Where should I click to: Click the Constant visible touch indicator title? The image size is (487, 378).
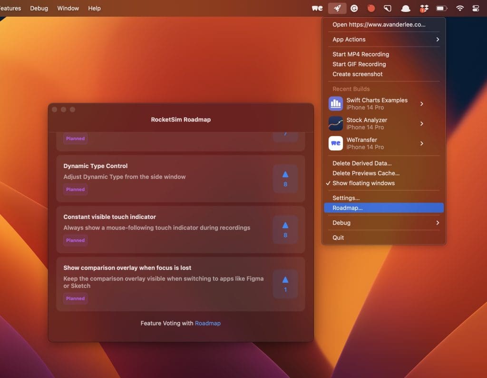[x=110, y=217]
